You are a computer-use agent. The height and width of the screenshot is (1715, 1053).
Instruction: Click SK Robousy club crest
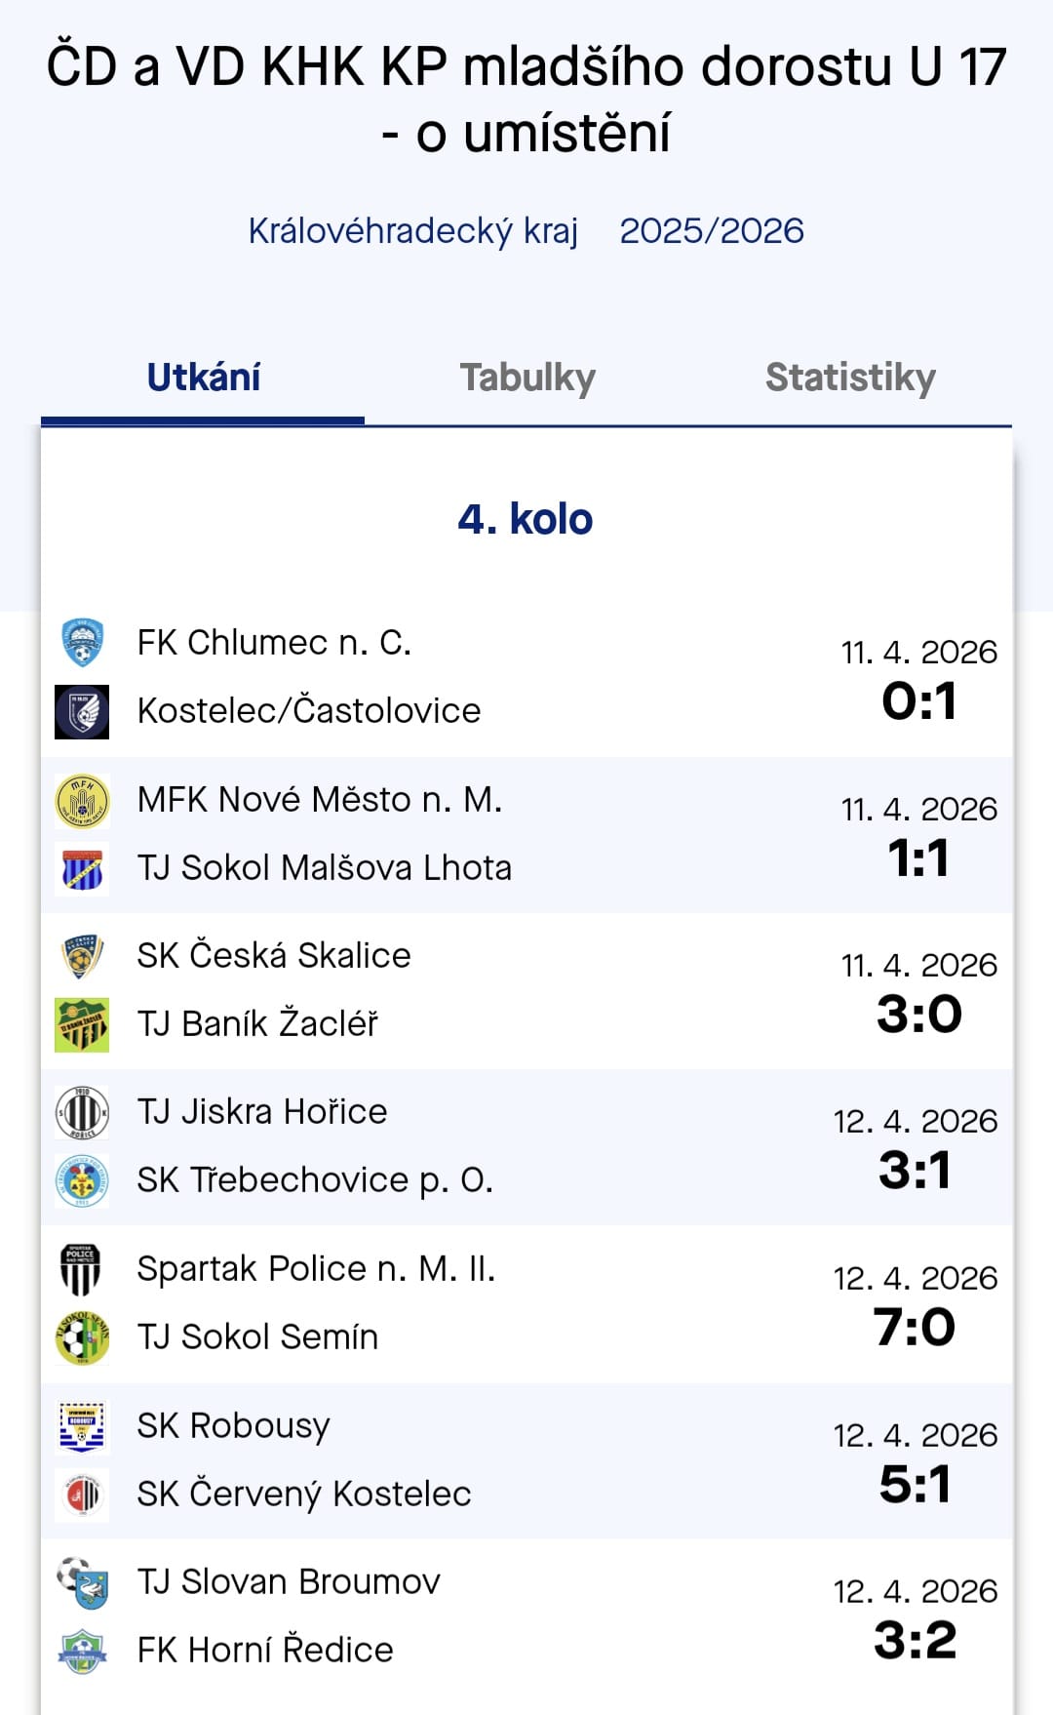pyautogui.click(x=82, y=1426)
